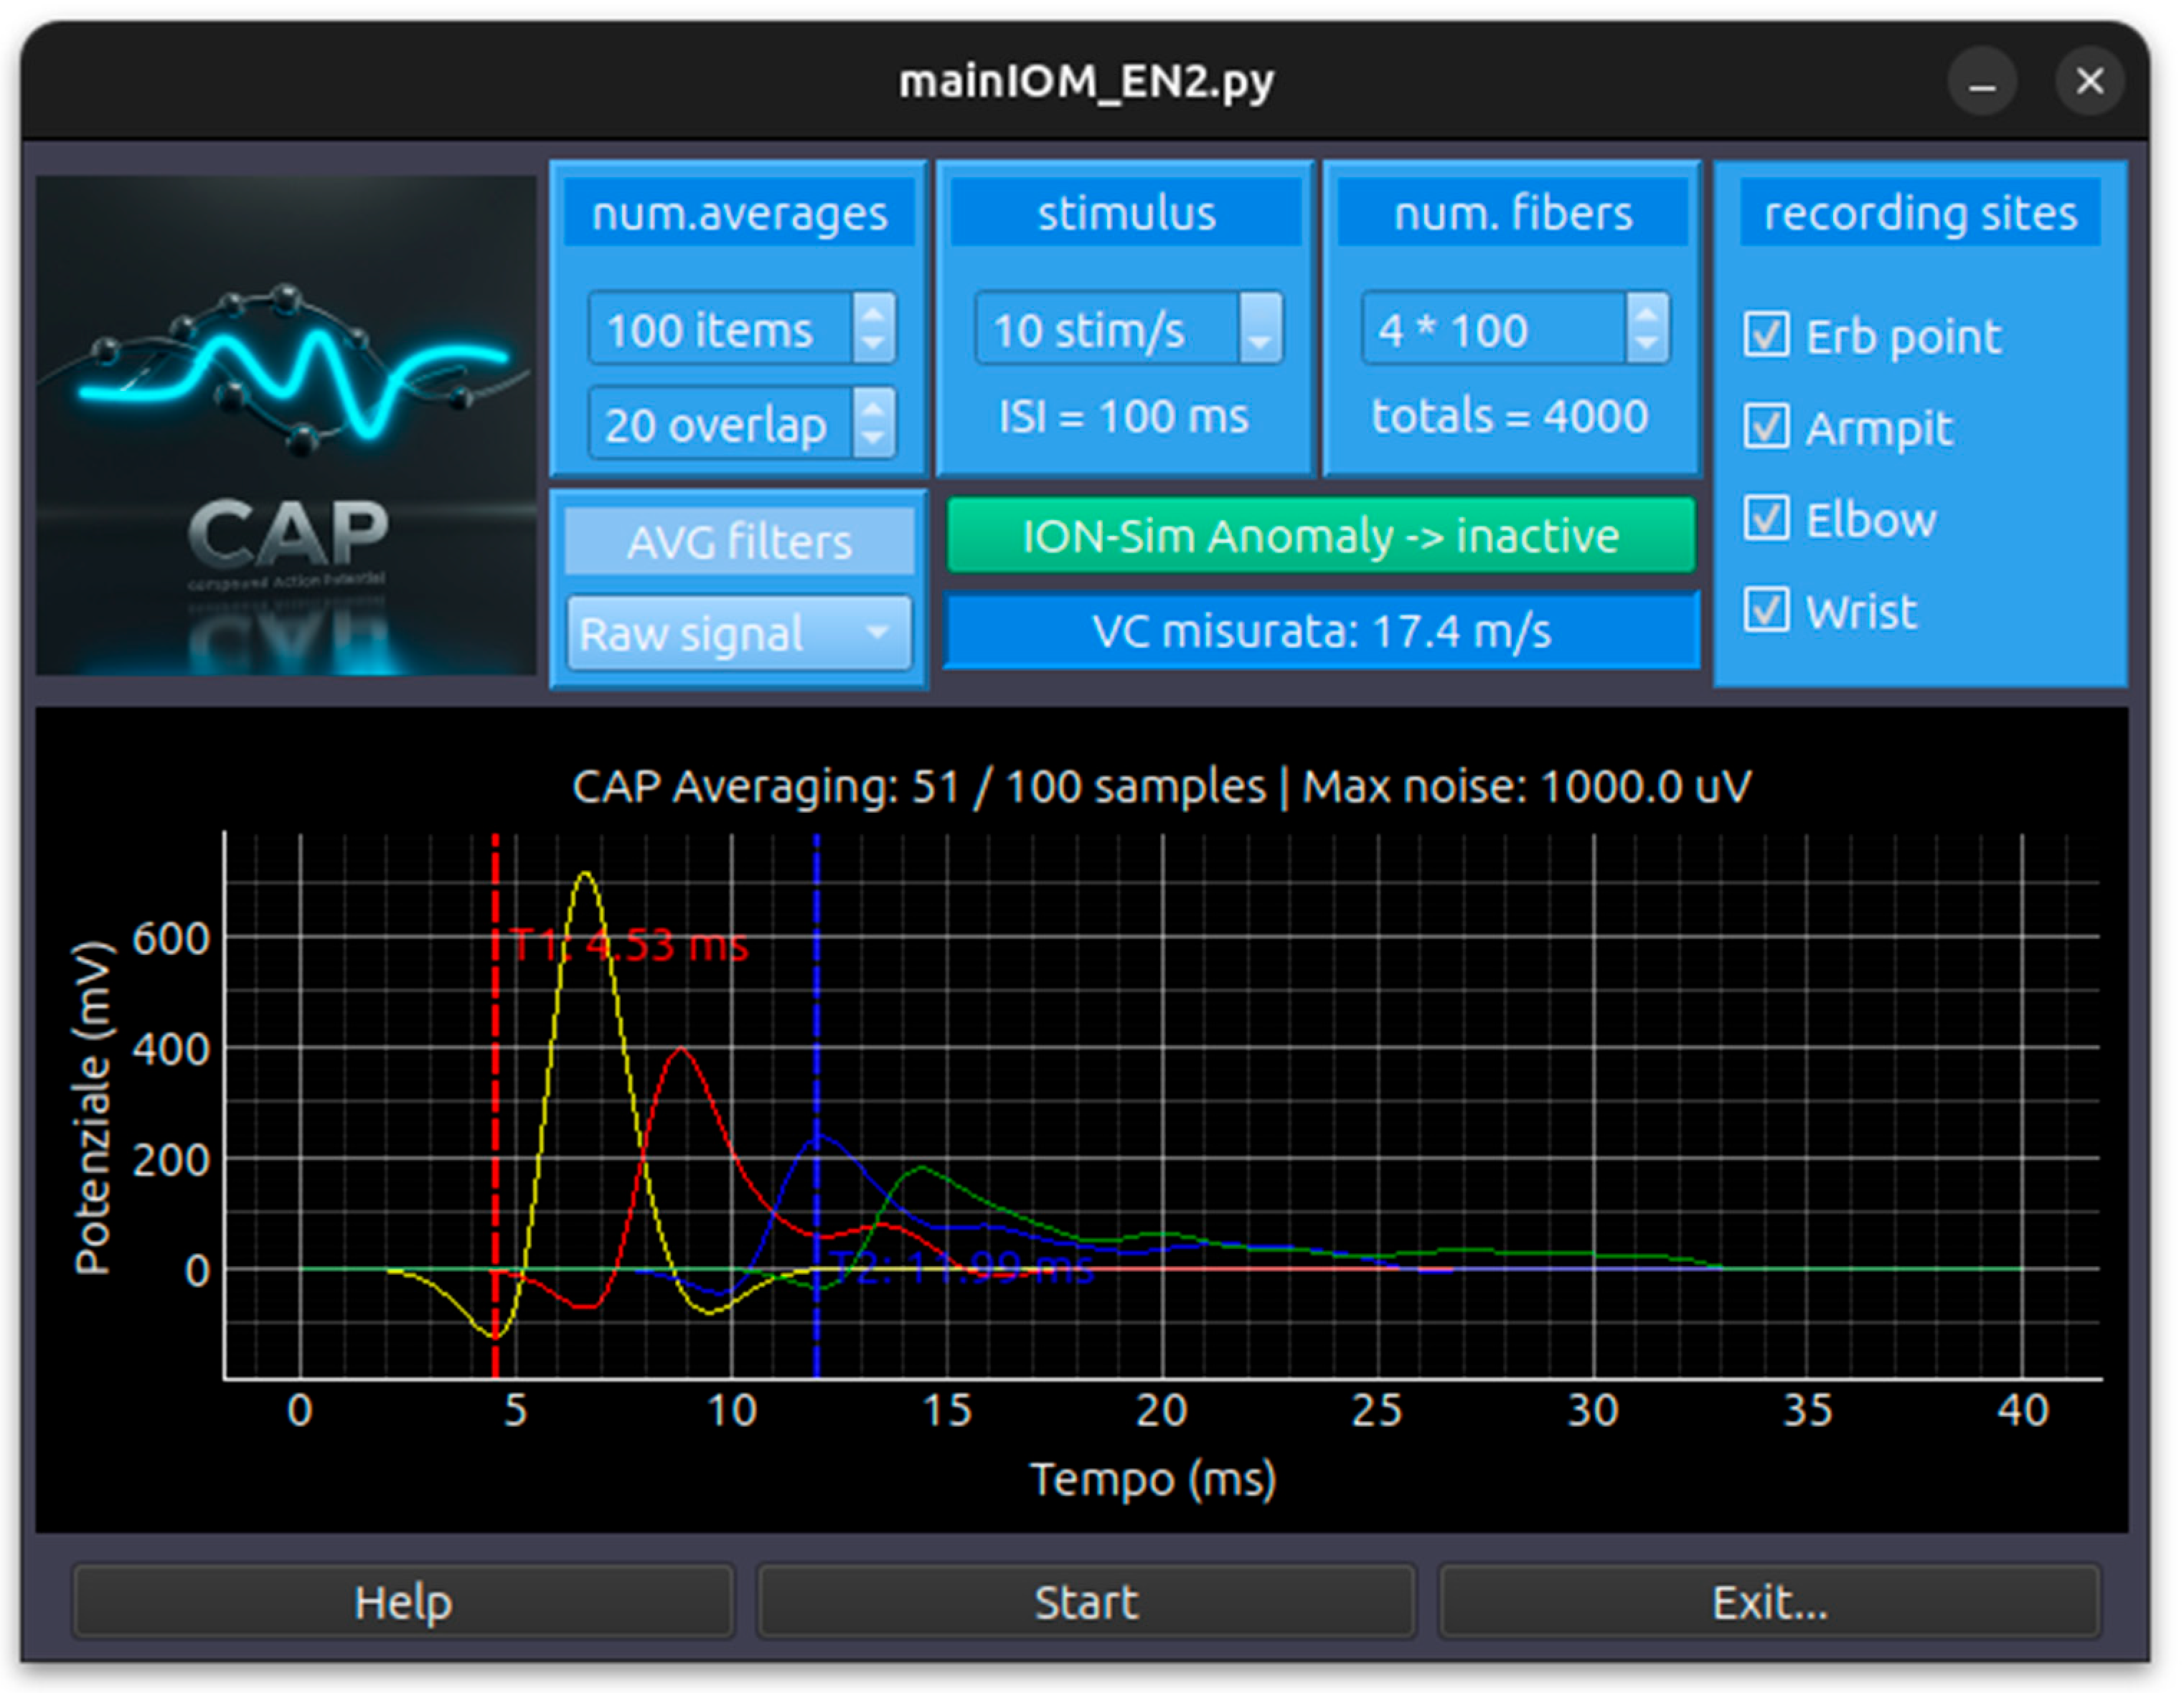Increment the 100 items spinbox up arrow
The height and width of the screenshot is (1693, 2184).
tap(873, 314)
